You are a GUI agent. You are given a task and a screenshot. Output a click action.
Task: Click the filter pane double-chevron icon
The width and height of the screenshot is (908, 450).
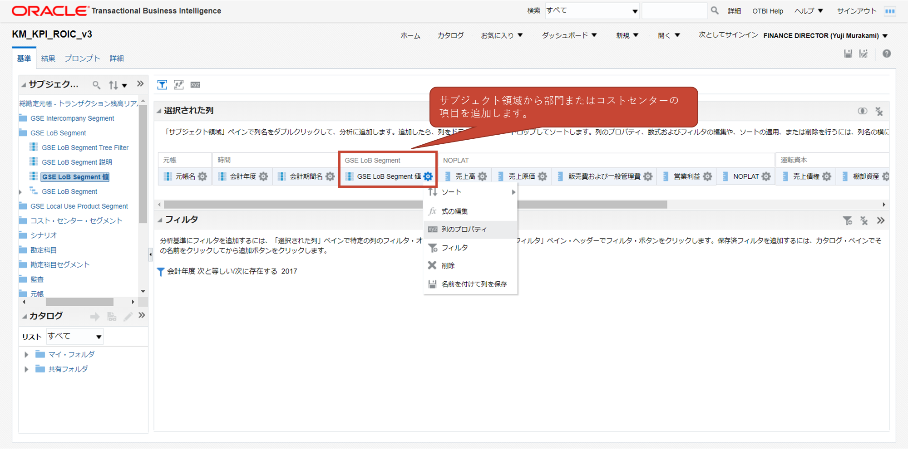point(881,220)
